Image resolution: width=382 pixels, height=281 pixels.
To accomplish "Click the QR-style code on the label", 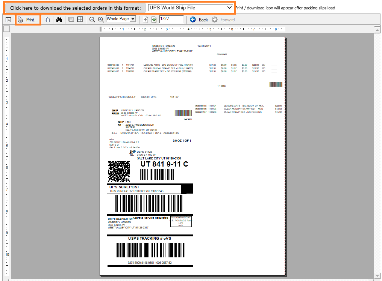I will pos(119,171).
